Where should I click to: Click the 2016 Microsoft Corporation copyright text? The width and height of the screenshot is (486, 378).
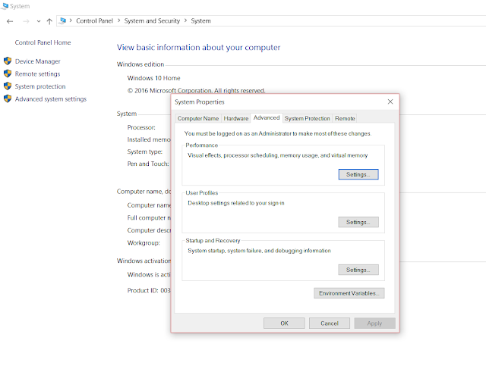[196, 91]
